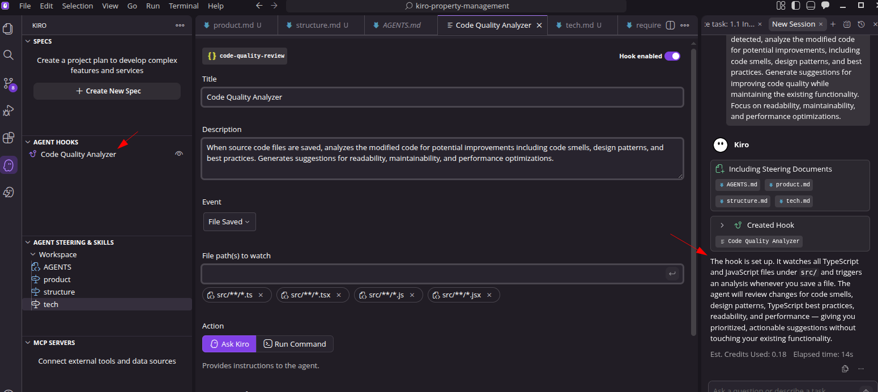Open the Code Quality Analyzer chip in chat

coord(759,241)
